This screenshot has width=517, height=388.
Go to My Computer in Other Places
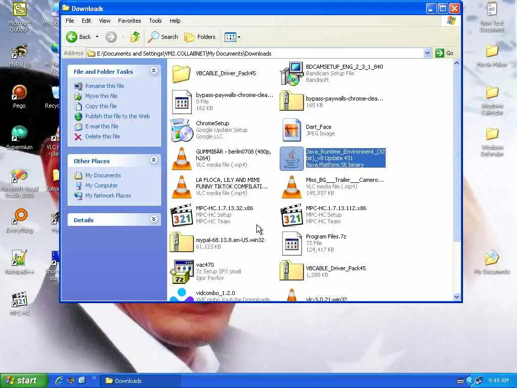point(101,185)
